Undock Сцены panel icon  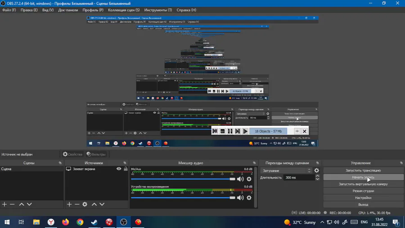60,163
